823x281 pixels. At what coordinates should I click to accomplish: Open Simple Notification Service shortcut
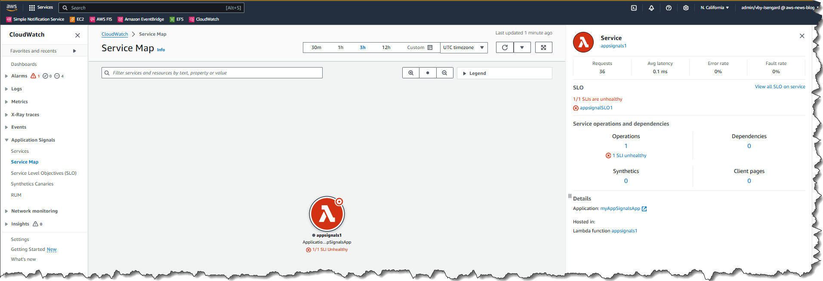tap(35, 19)
